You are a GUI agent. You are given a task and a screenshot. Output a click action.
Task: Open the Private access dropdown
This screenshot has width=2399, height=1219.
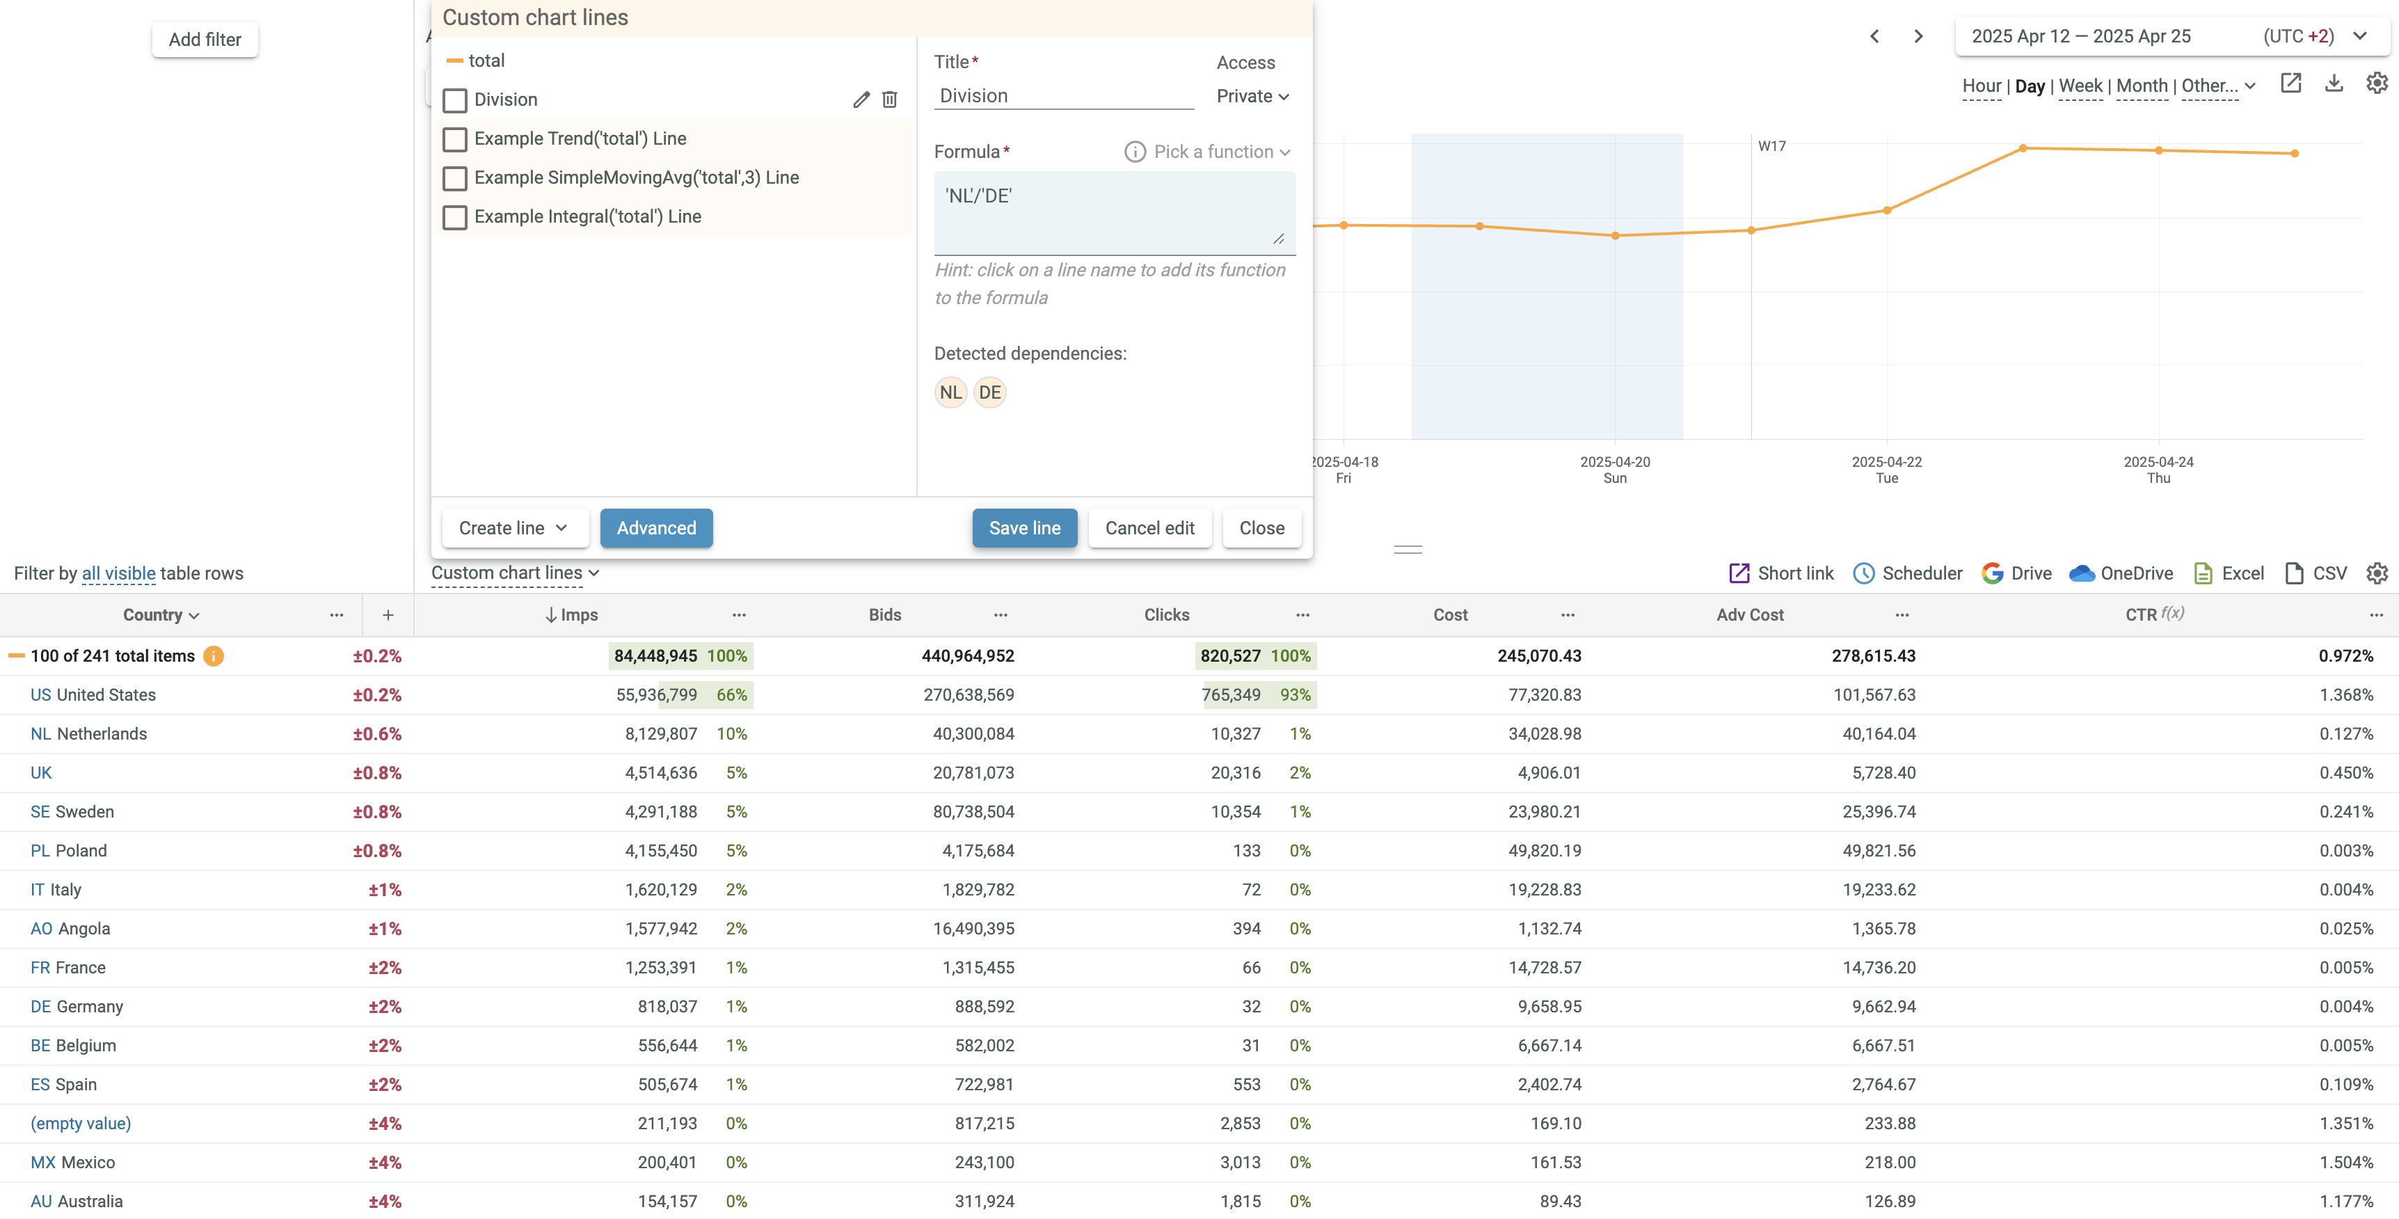coord(1252,96)
